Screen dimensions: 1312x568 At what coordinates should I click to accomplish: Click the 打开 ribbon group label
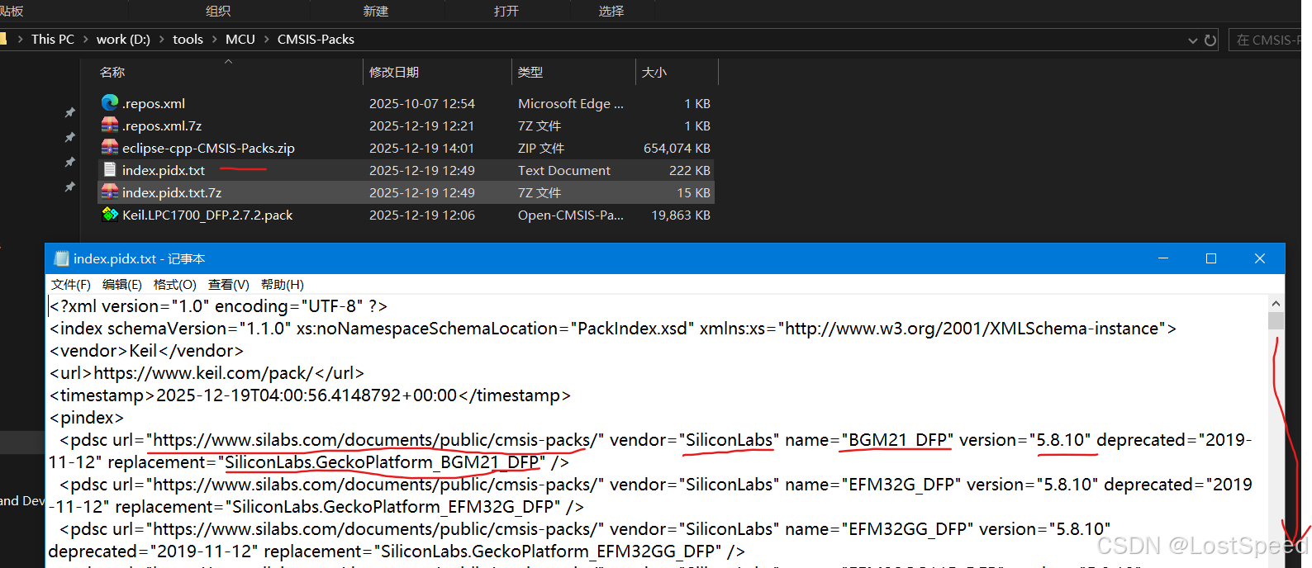pos(506,11)
